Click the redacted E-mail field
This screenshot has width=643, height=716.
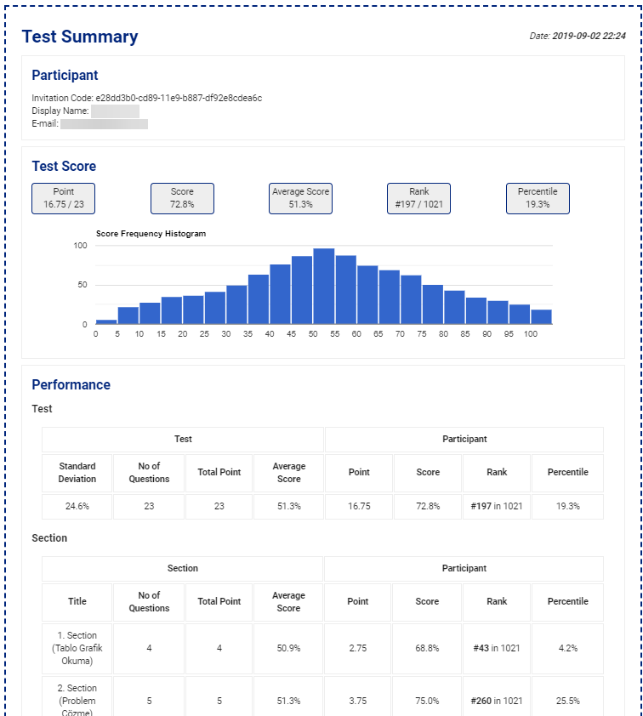104,124
